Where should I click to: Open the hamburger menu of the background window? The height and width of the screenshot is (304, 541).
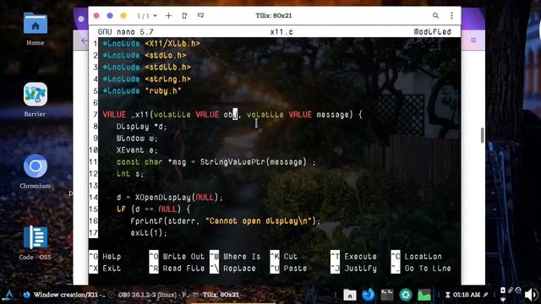pos(473,41)
